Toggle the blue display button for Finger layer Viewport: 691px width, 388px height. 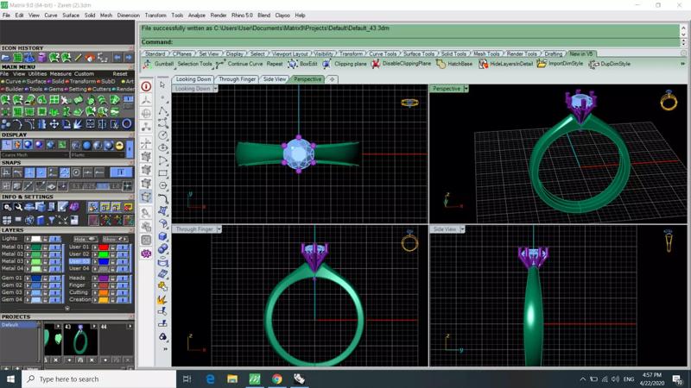coord(123,285)
